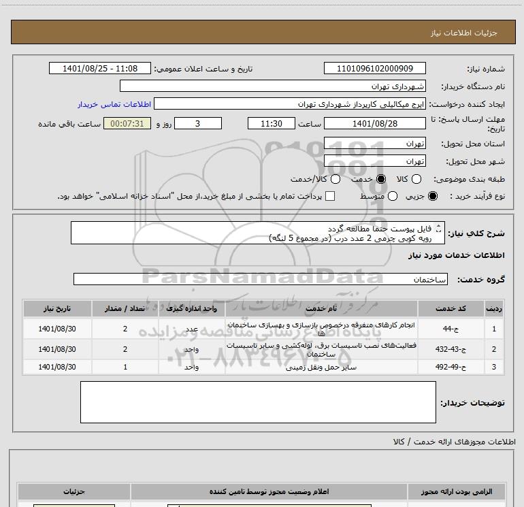Click the اطلاعات خدمات مورد نیاز heading
Image resolution: width=524 pixels, height=507 pixels.
tap(456, 255)
